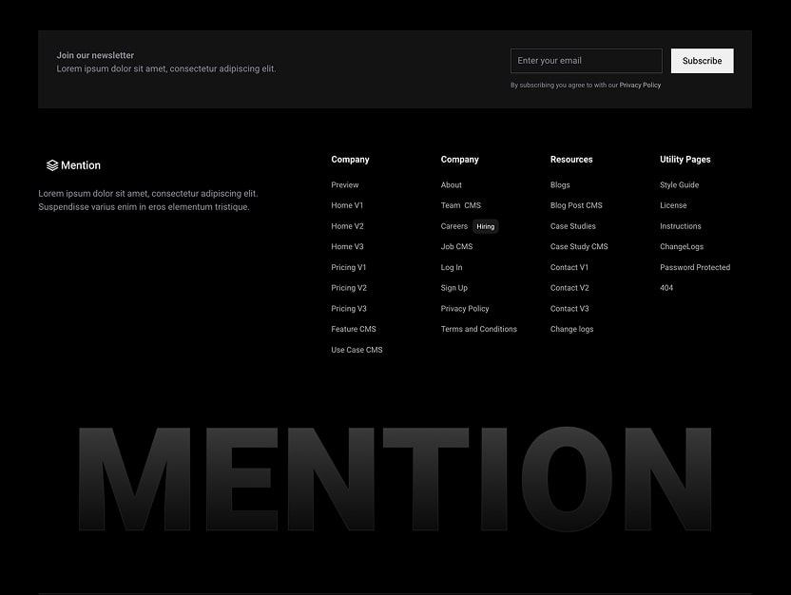791x595 pixels.
Task: Open the License page link
Action: point(673,205)
